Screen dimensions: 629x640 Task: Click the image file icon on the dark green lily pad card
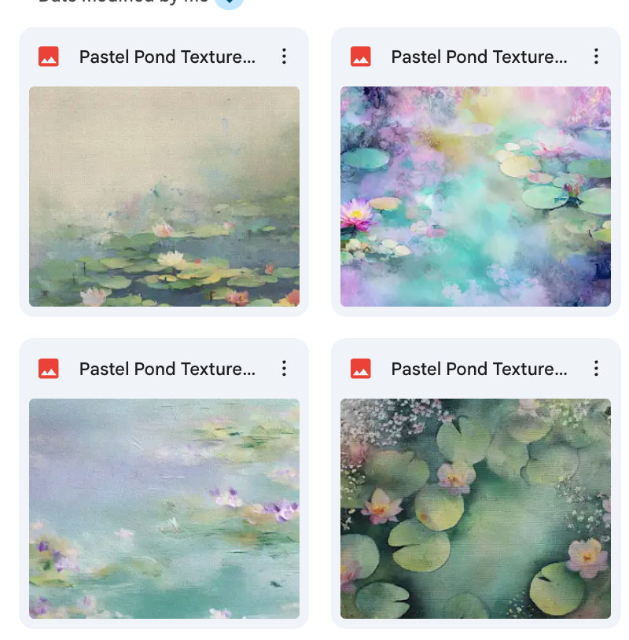360,369
